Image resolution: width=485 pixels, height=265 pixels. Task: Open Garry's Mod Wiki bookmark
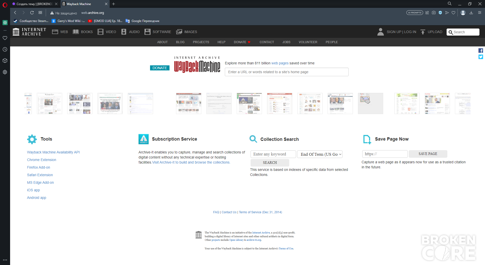(x=68, y=21)
